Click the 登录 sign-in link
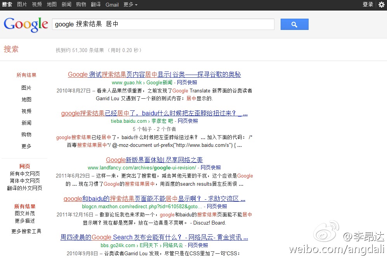This screenshot has width=387, height=258. click(x=368, y=4)
